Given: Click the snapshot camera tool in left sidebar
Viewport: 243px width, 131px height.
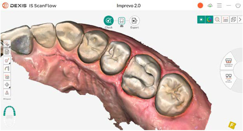Looking at the screenshot, I should (x=7, y=76).
